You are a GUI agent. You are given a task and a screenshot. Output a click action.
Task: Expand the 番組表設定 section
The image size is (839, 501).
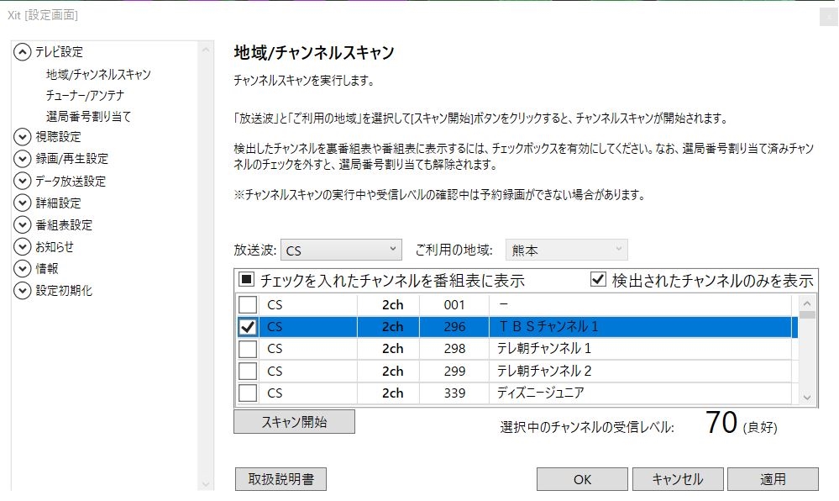(22, 225)
